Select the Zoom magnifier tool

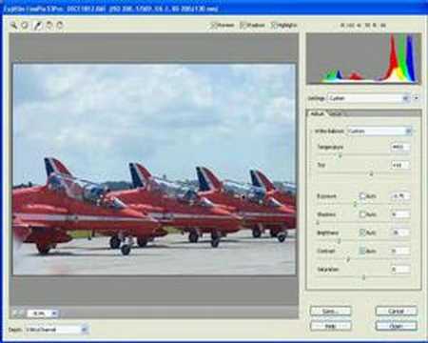coord(13,25)
